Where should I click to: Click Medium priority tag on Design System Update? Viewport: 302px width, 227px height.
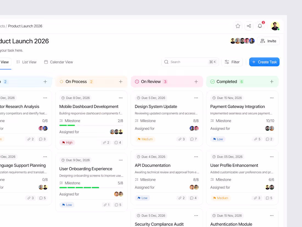[x=145, y=139]
